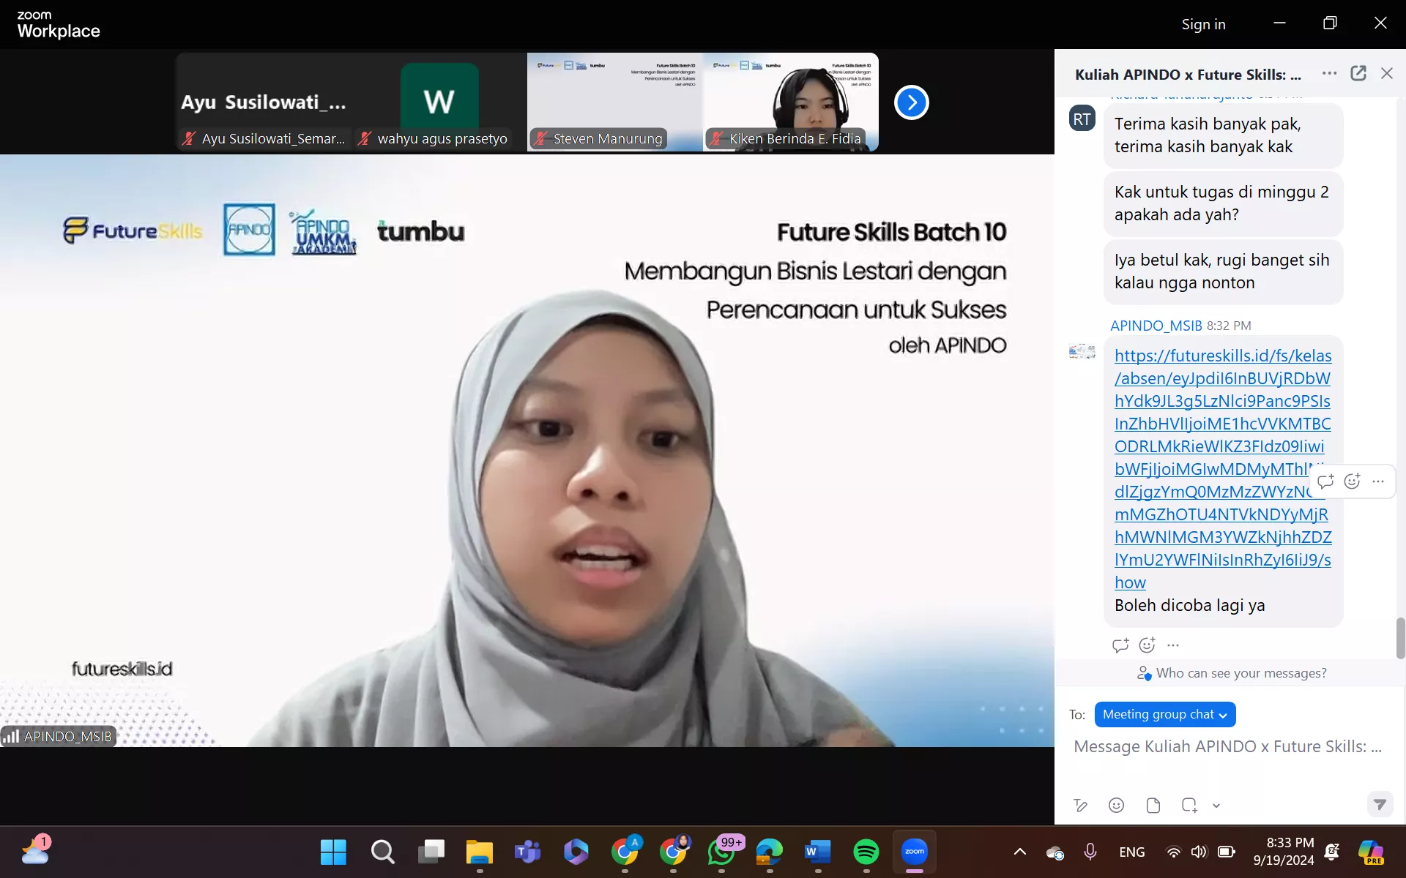Focus the 'Message Kuliah APINDO' input box
Viewport: 1406px width, 878px height.
(1228, 747)
